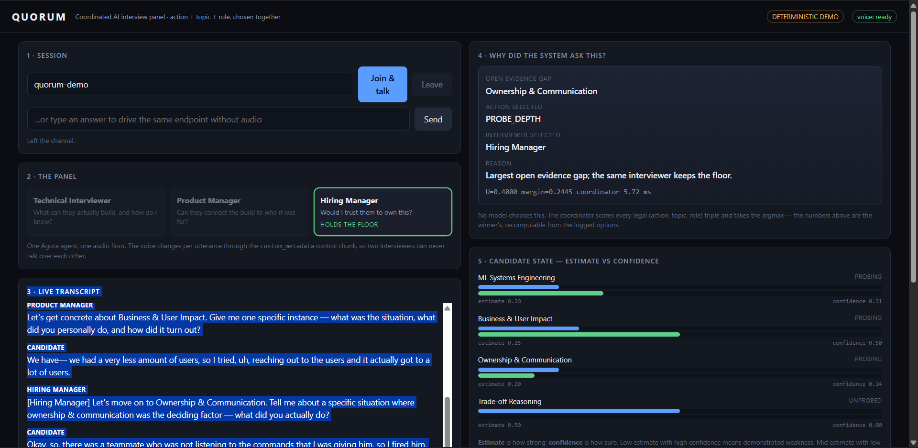Click the ML Systems Engineering estimate bar
The image size is (918, 448).
518,287
